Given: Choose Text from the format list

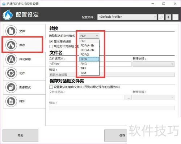Looking at the screenshot, I should [x=89, y=73].
